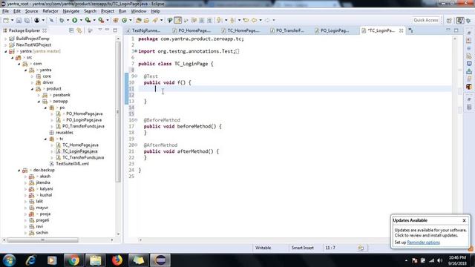
Task: Click the Writable status bar entry
Action: (x=263, y=248)
